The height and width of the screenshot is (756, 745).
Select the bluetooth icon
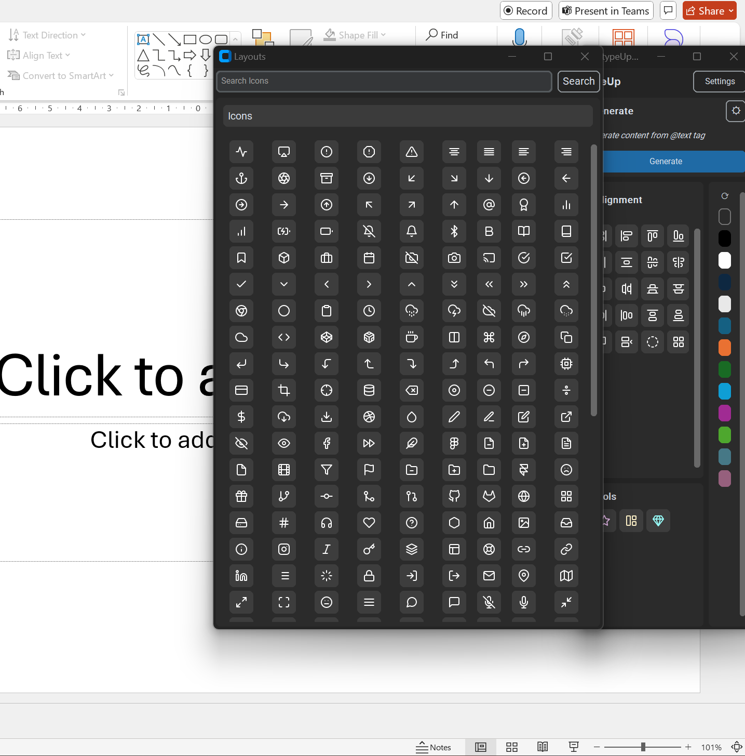[454, 231]
